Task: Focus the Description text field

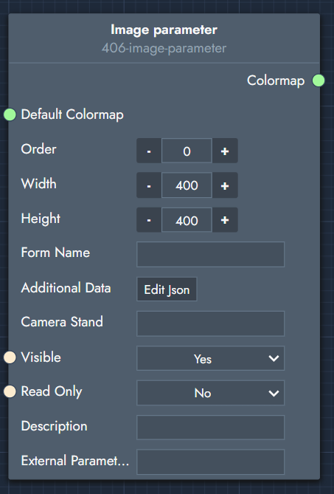Action: click(x=210, y=428)
